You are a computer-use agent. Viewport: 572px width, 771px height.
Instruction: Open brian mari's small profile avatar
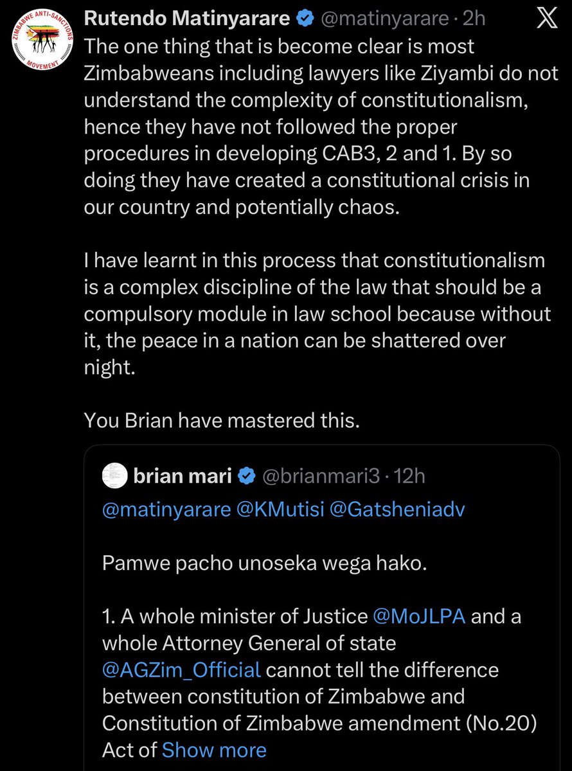114,476
